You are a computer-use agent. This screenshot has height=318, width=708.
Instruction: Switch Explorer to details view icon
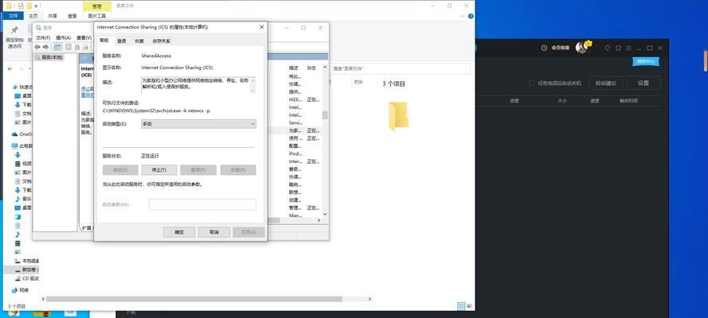click(x=461, y=306)
